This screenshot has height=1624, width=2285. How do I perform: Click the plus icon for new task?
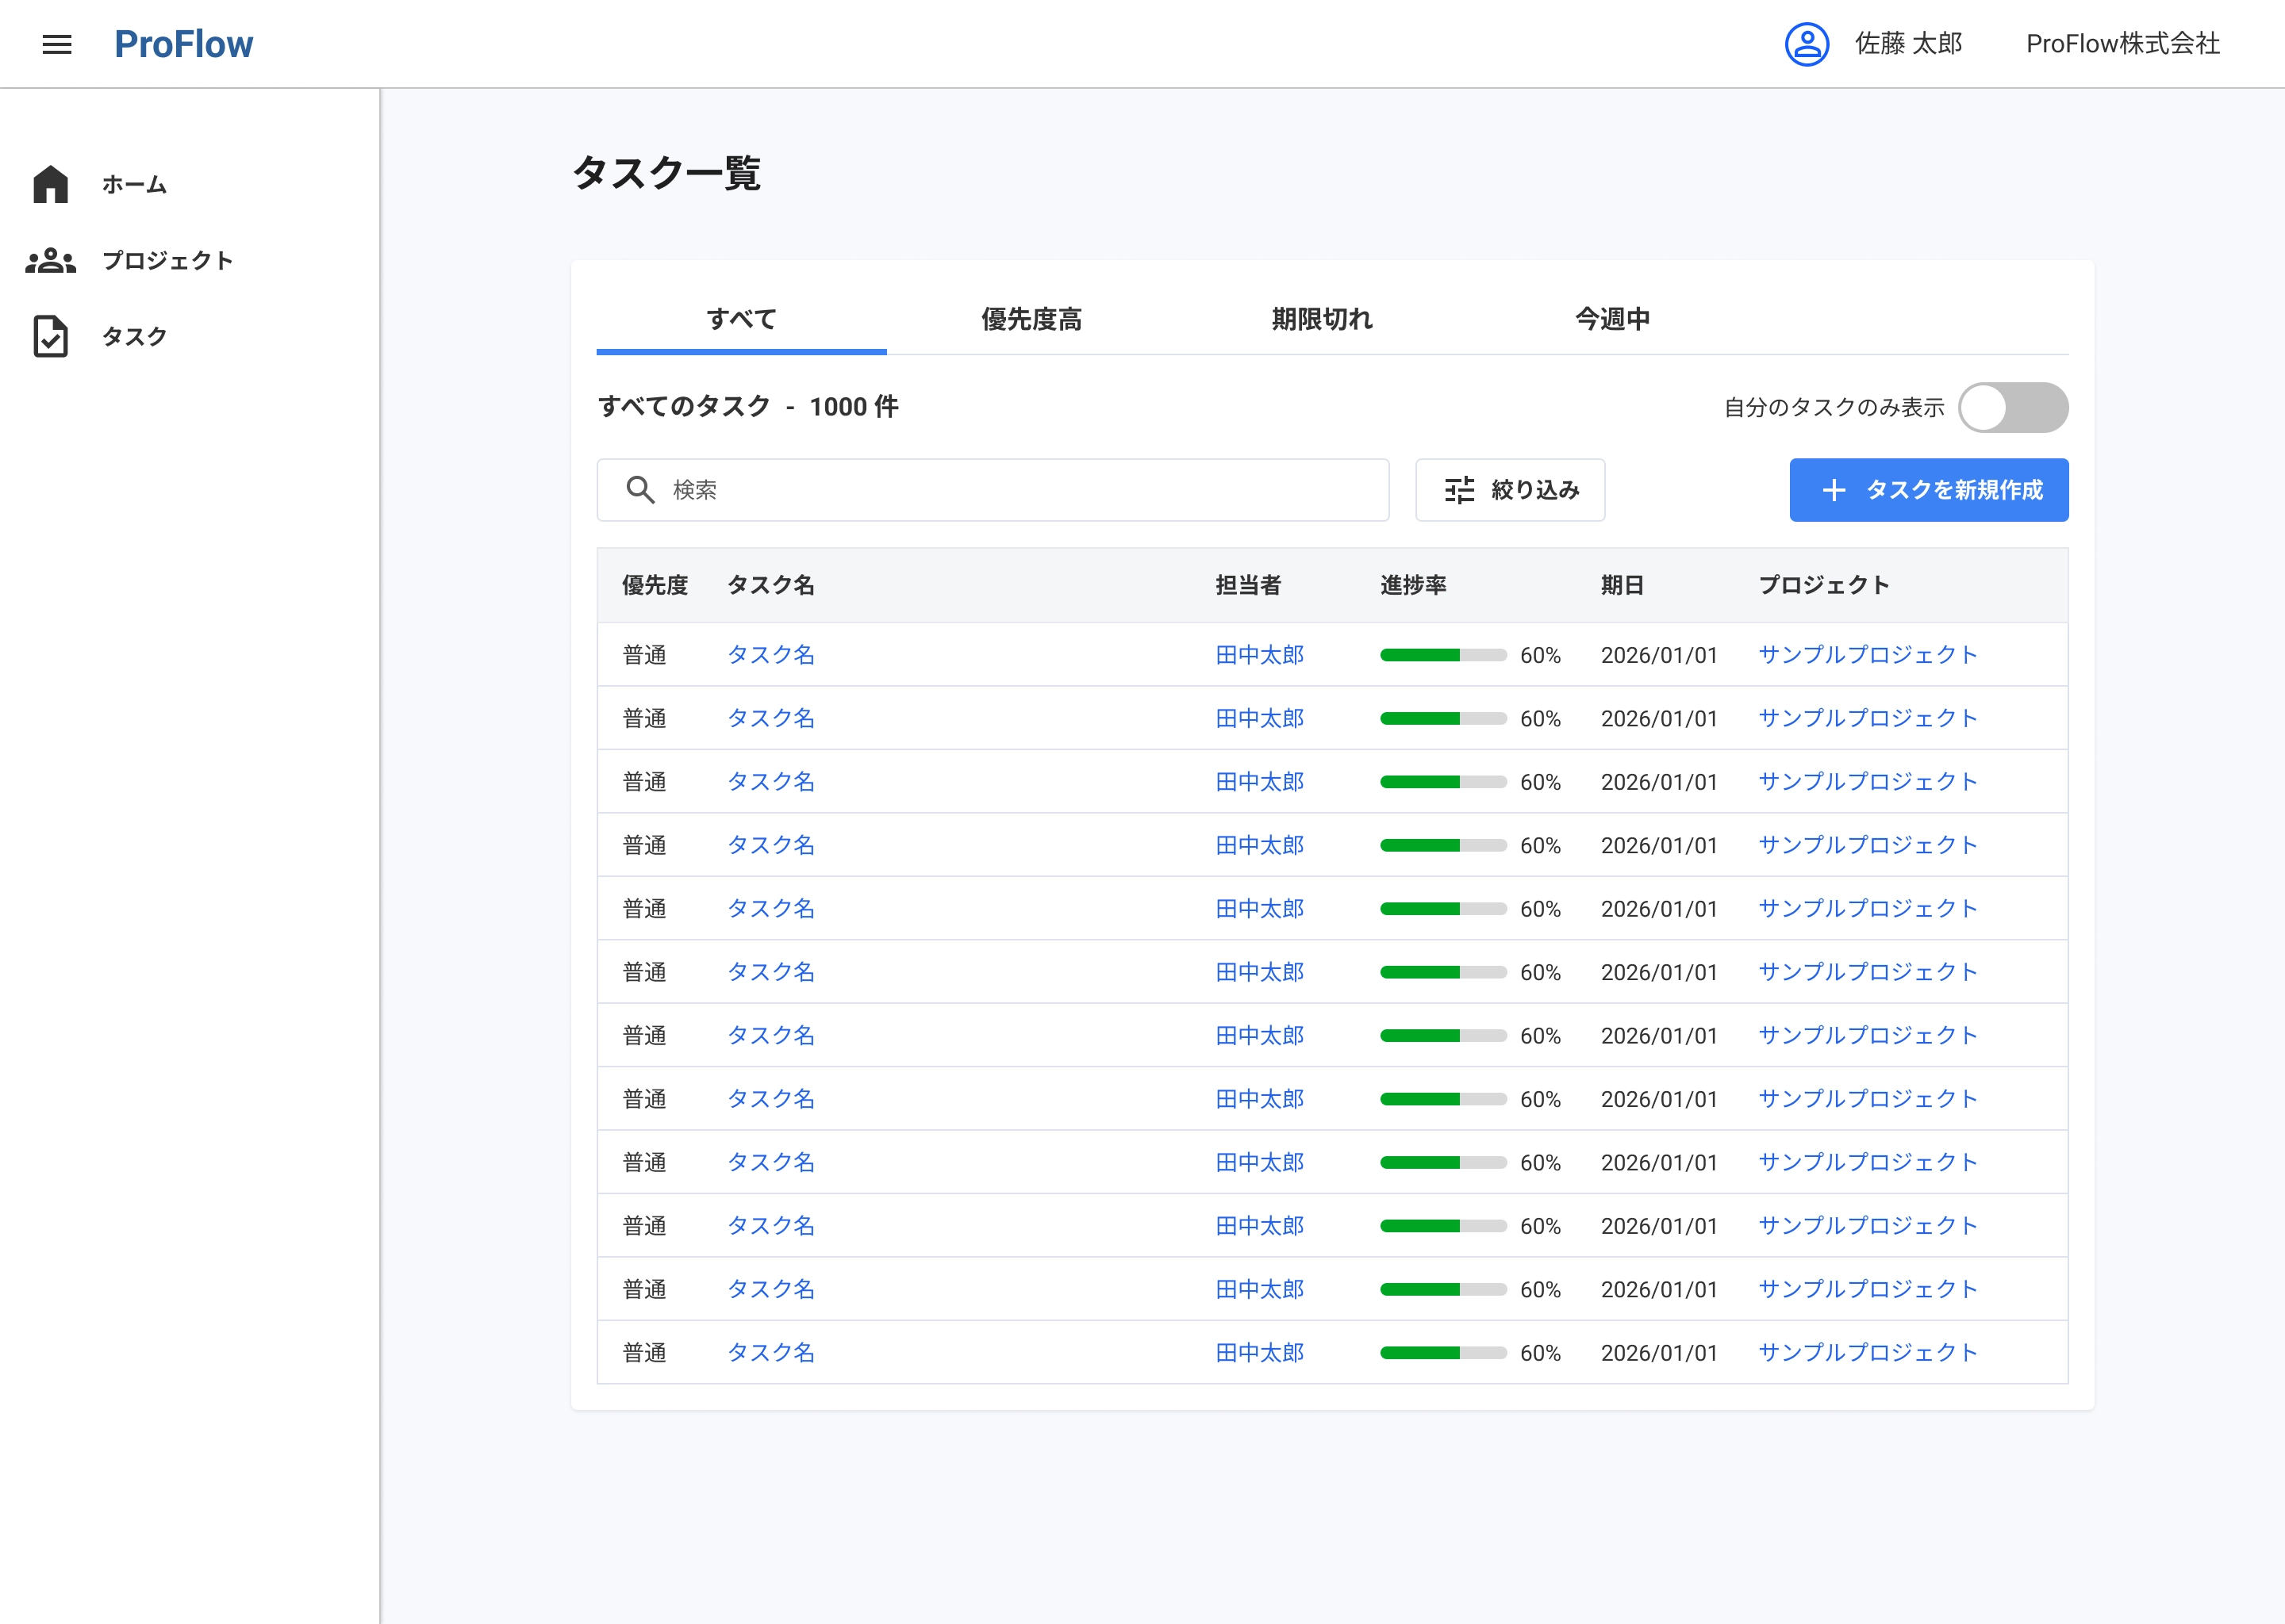coord(1834,490)
